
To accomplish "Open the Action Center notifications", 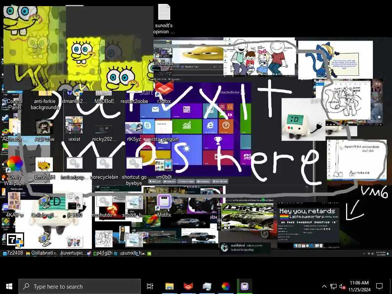I will [379, 286].
